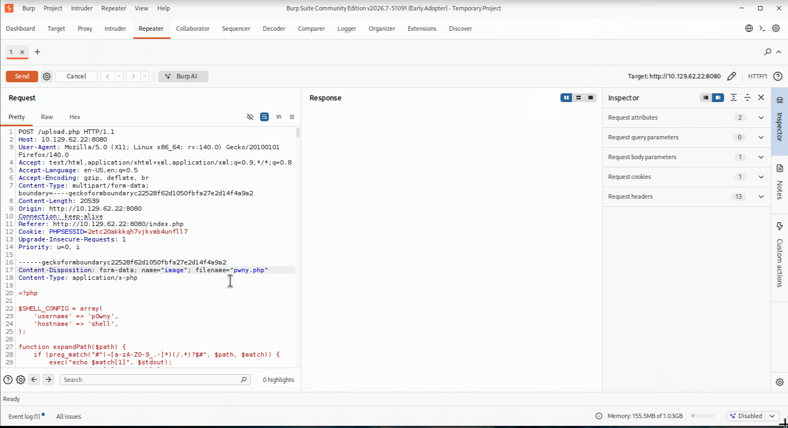Open the Burp browser globe icon
The height and width of the screenshot is (428, 788).
[x=749, y=29]
